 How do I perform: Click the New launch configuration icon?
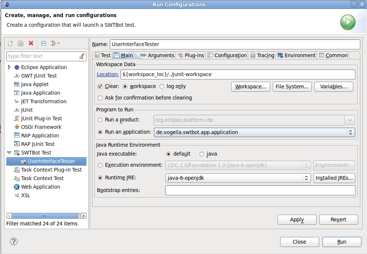(10, 43)
